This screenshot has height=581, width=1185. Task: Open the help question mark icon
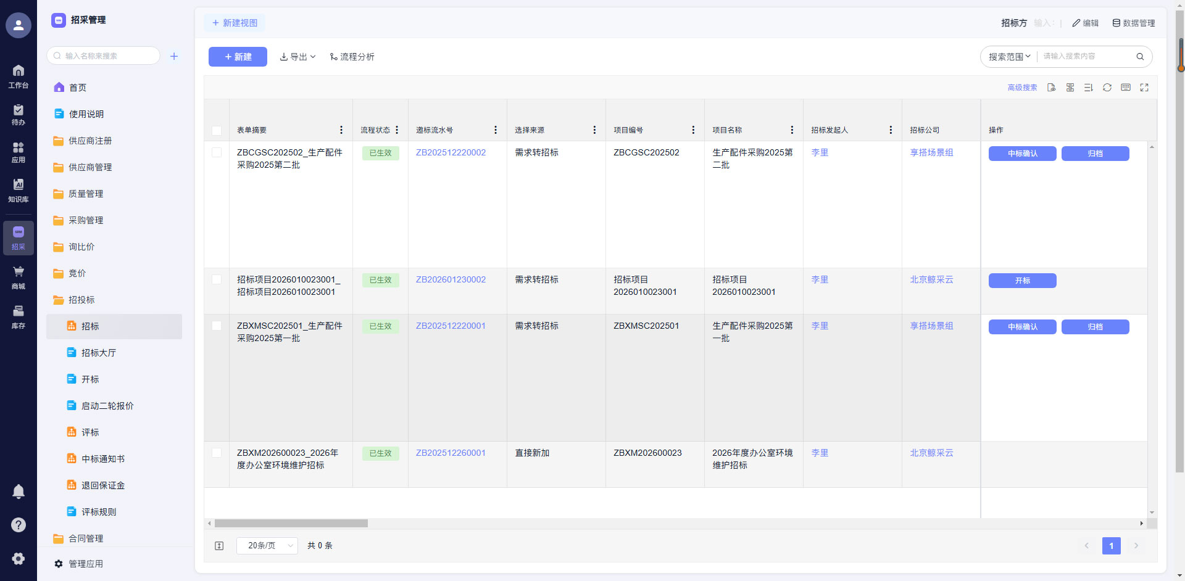coord(19,525)
